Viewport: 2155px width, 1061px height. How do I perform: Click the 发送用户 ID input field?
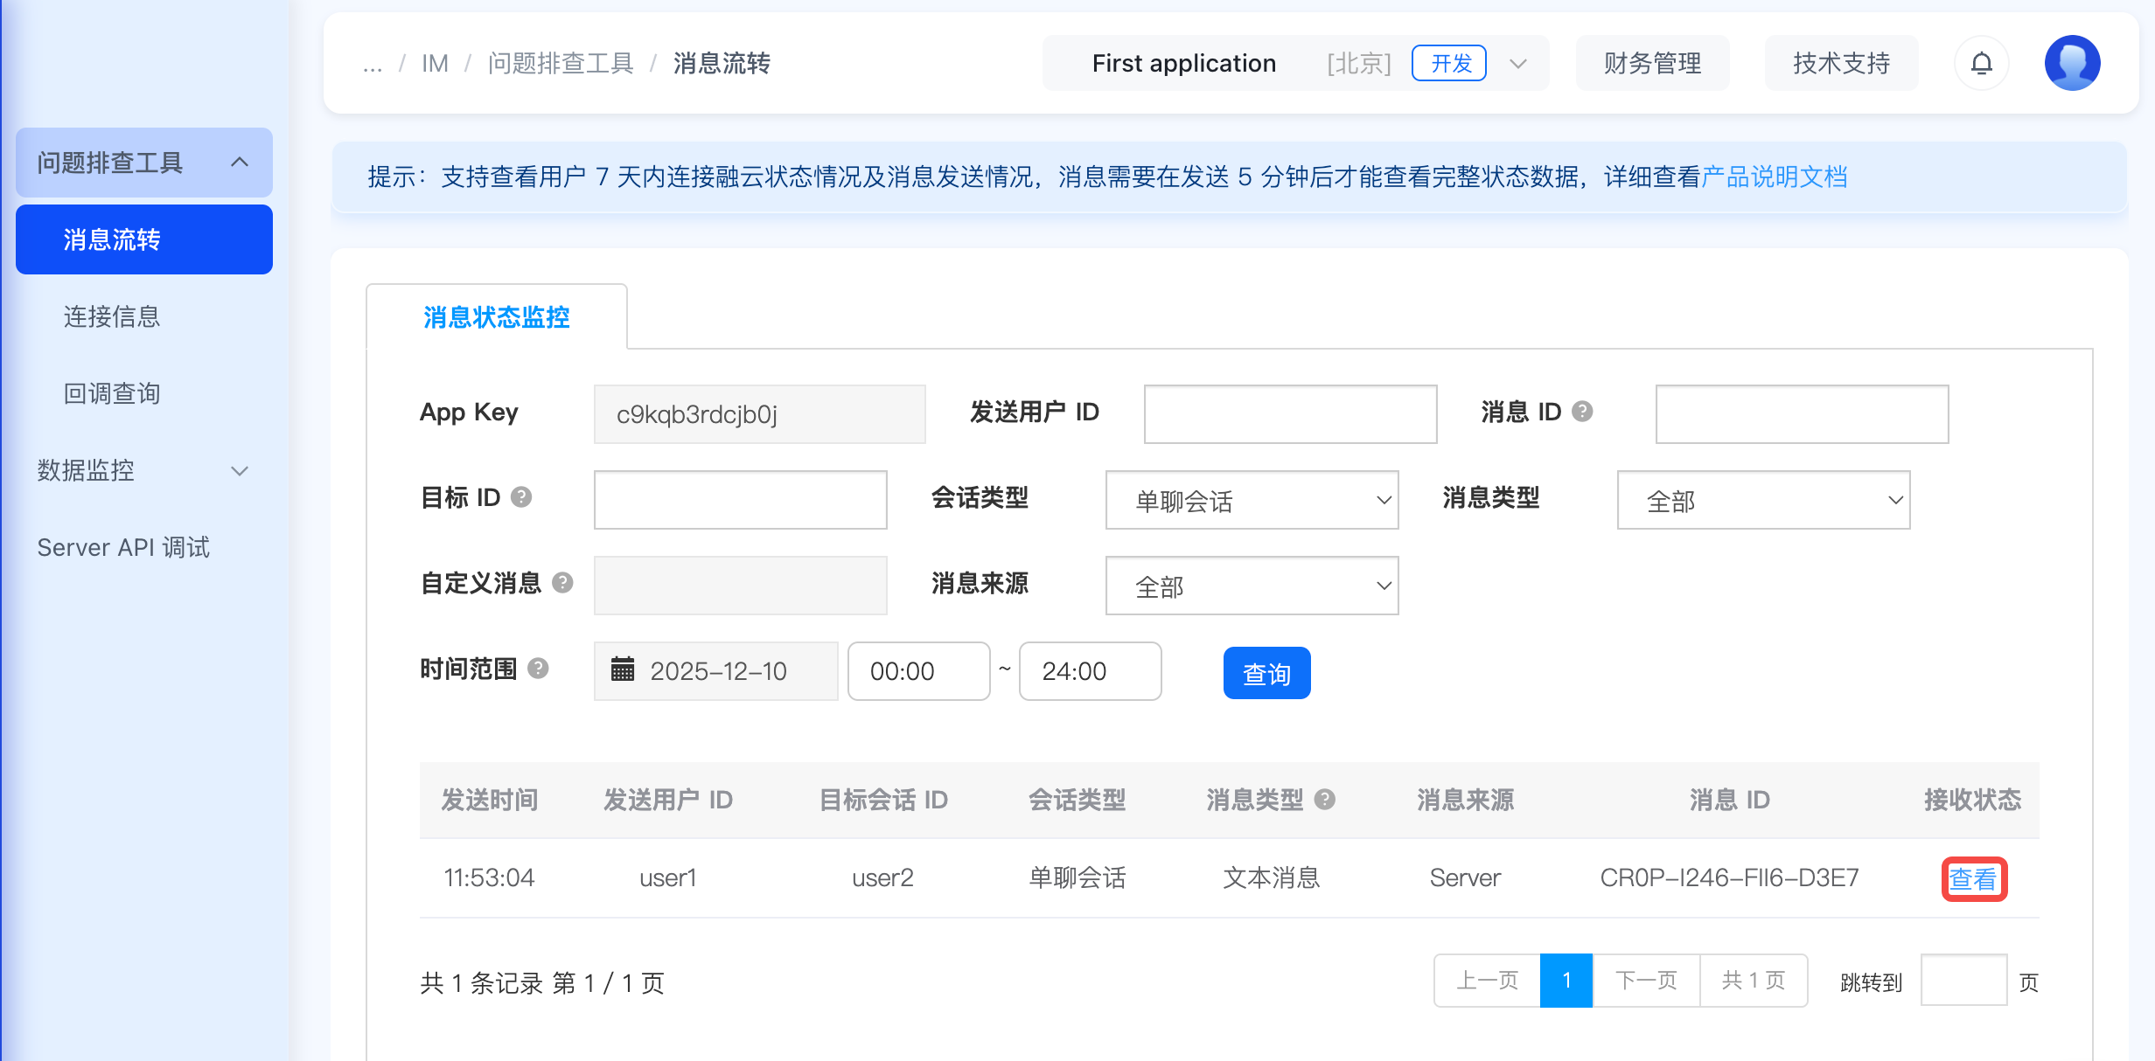[1290, 413]
